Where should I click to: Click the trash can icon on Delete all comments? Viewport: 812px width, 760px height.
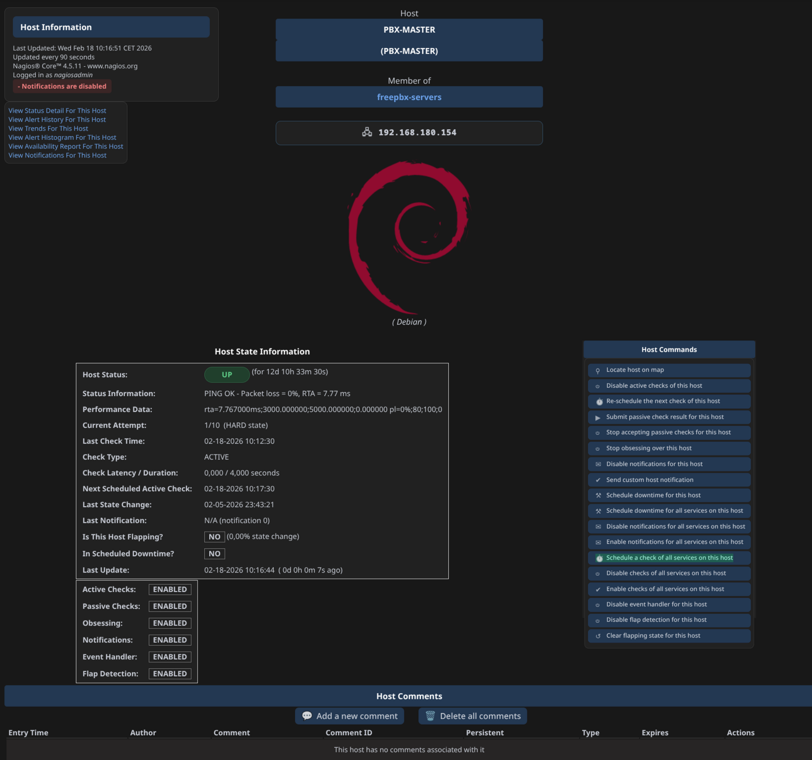[430, 716]
